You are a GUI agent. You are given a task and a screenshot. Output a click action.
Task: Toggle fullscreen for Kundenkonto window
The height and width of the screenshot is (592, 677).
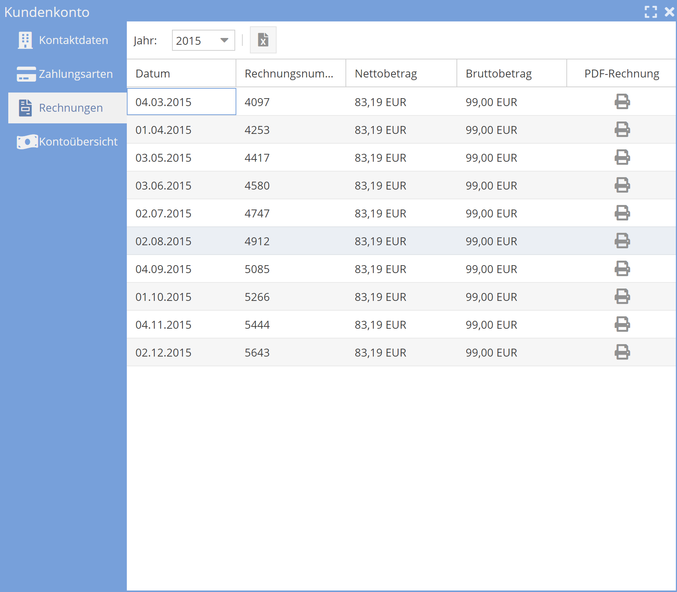coord(651,12)
